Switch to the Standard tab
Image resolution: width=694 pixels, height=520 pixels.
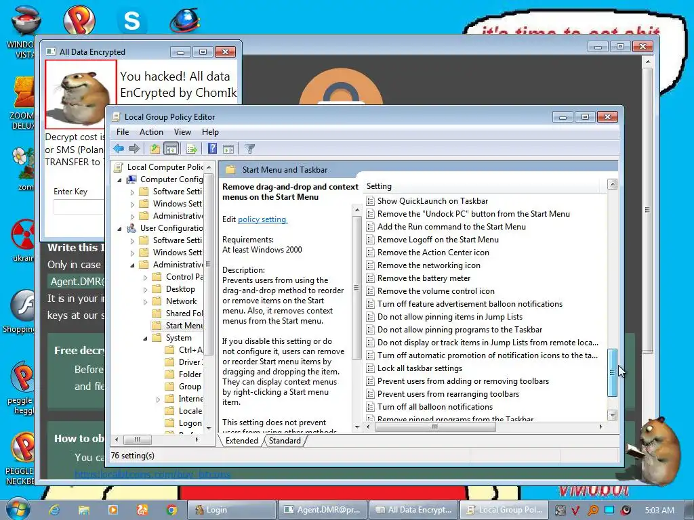(285, 440)
